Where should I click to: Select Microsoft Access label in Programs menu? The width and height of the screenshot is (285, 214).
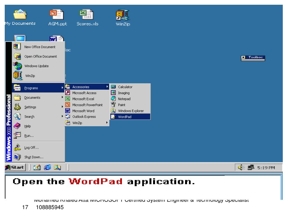pos(84,93)
